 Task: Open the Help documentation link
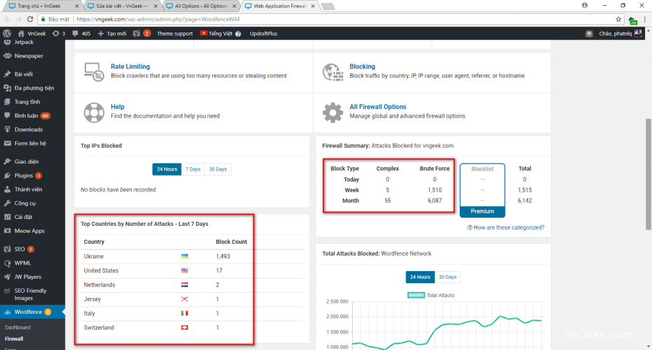(x=117, y=106)
